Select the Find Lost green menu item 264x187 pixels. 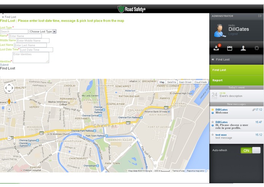[237, 70]
